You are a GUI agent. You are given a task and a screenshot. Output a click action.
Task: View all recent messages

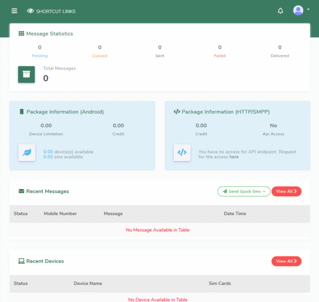click(286, 191)
